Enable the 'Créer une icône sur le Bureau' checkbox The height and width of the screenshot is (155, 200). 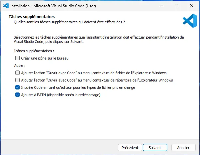coord(17,58)
